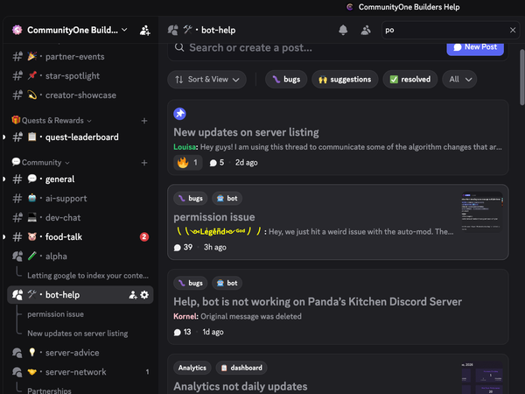The height and width of the screenshot is (394, 525).
Task: Open bot-help channel settings gear icon
Action: (144, 295)
